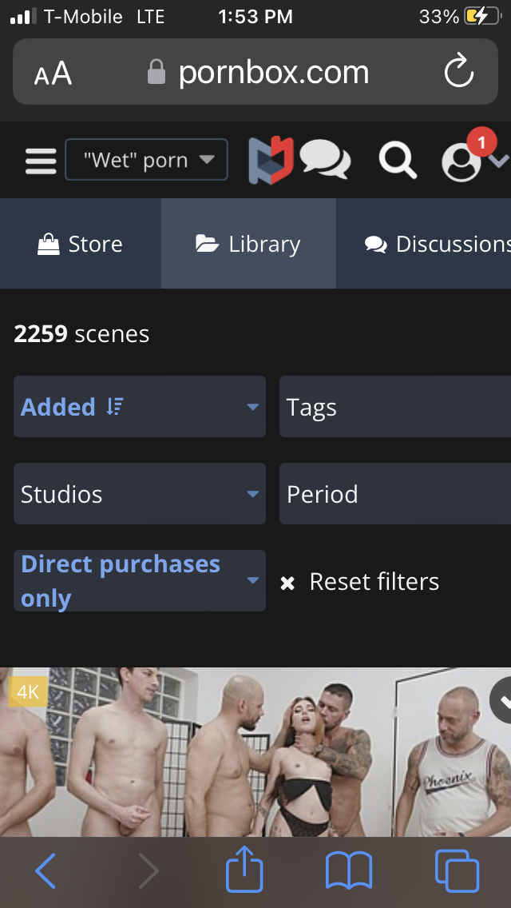
Task: Tap the Safari share icon
Action: (244, 870)
